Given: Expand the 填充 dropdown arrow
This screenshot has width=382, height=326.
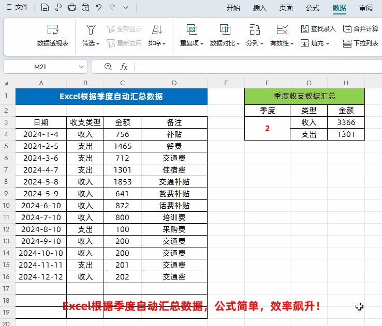Looking at the screenshot, I should [x=328, y=44].
